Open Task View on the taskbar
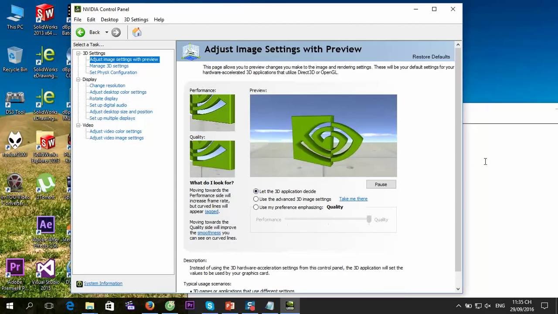 click(x=49, y=306)
